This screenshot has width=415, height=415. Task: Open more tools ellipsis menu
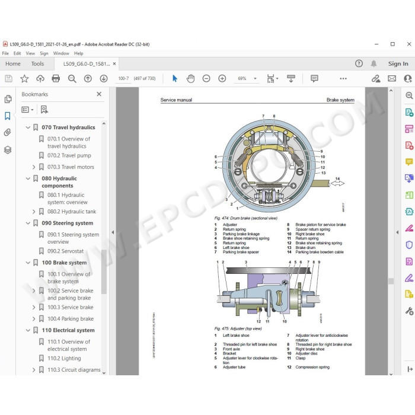[x=343, y=79]
